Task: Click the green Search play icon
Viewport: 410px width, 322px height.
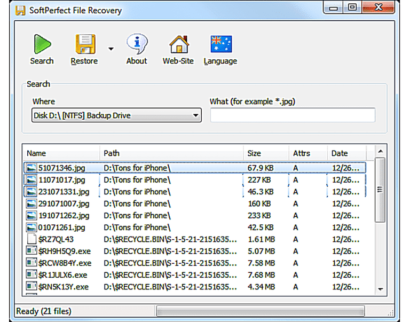Action: [42, 44]
